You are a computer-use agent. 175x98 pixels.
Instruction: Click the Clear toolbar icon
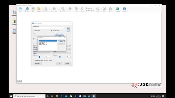click(x=110, y=9)
